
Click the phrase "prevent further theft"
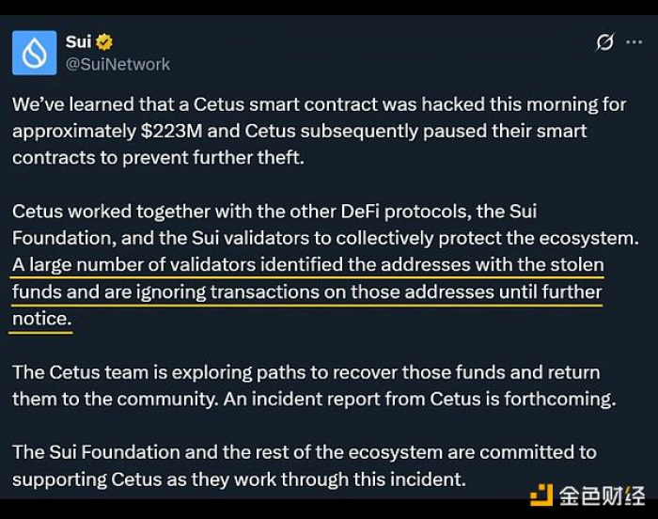(183, 157)
